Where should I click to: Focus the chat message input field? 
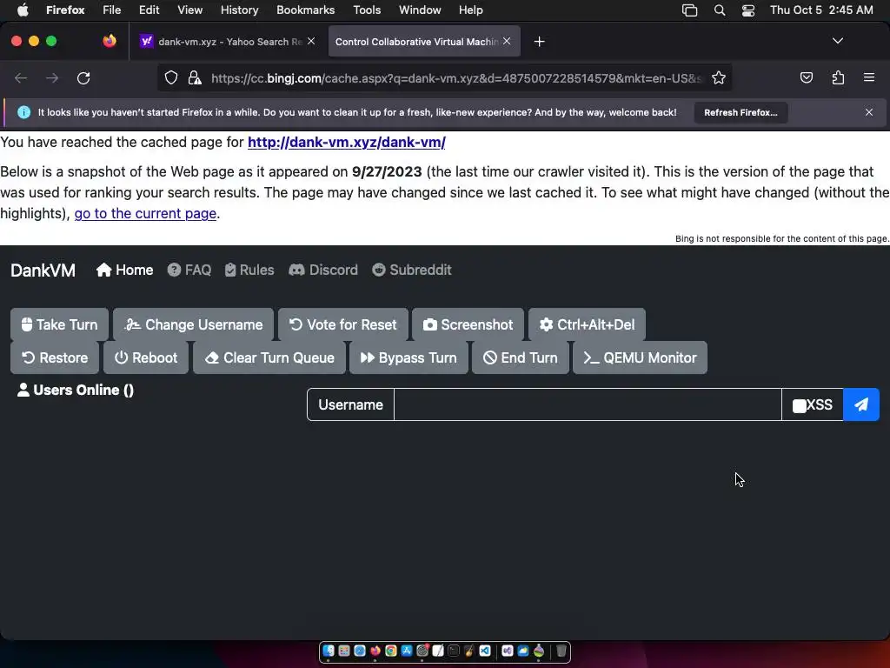click(x=588, y=404)
